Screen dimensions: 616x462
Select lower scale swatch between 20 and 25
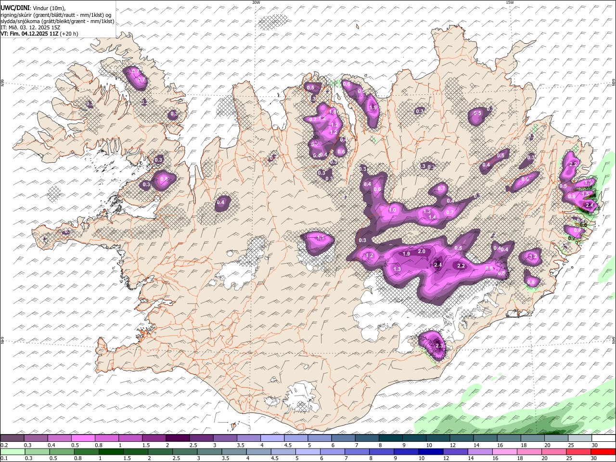pos(554,451)
